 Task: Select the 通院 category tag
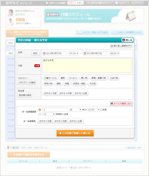(x=63, y=78)
